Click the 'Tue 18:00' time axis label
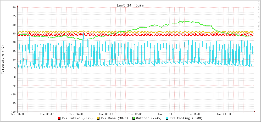Image resolution: width=261 pixels, height=122 pixels. tap(194, 114)
